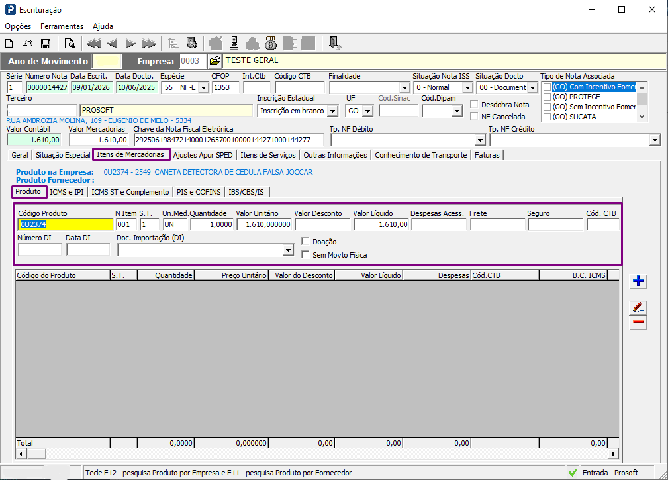Click the exit door toolbar icon
668x480 pixels.
point(334,44)
